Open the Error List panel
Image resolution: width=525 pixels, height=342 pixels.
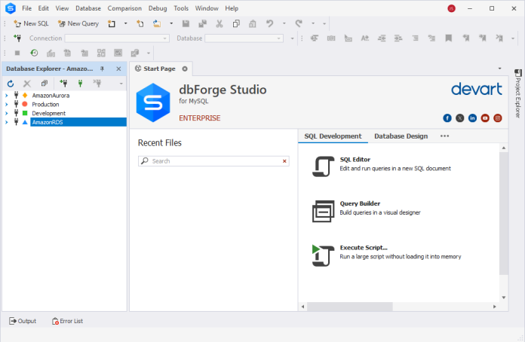[x=67, y=321]
